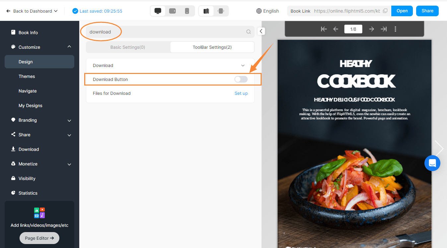Viewport: 447px width, 248px height.
Task: Go back a page using the left arrow icon
Action: pyautogui.click(x=336, y=29)
